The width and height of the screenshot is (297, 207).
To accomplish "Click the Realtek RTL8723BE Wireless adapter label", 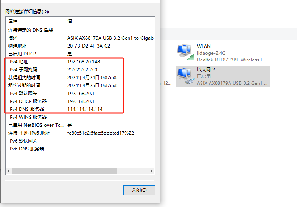I will pyautogui.click(x=232, y=60).
